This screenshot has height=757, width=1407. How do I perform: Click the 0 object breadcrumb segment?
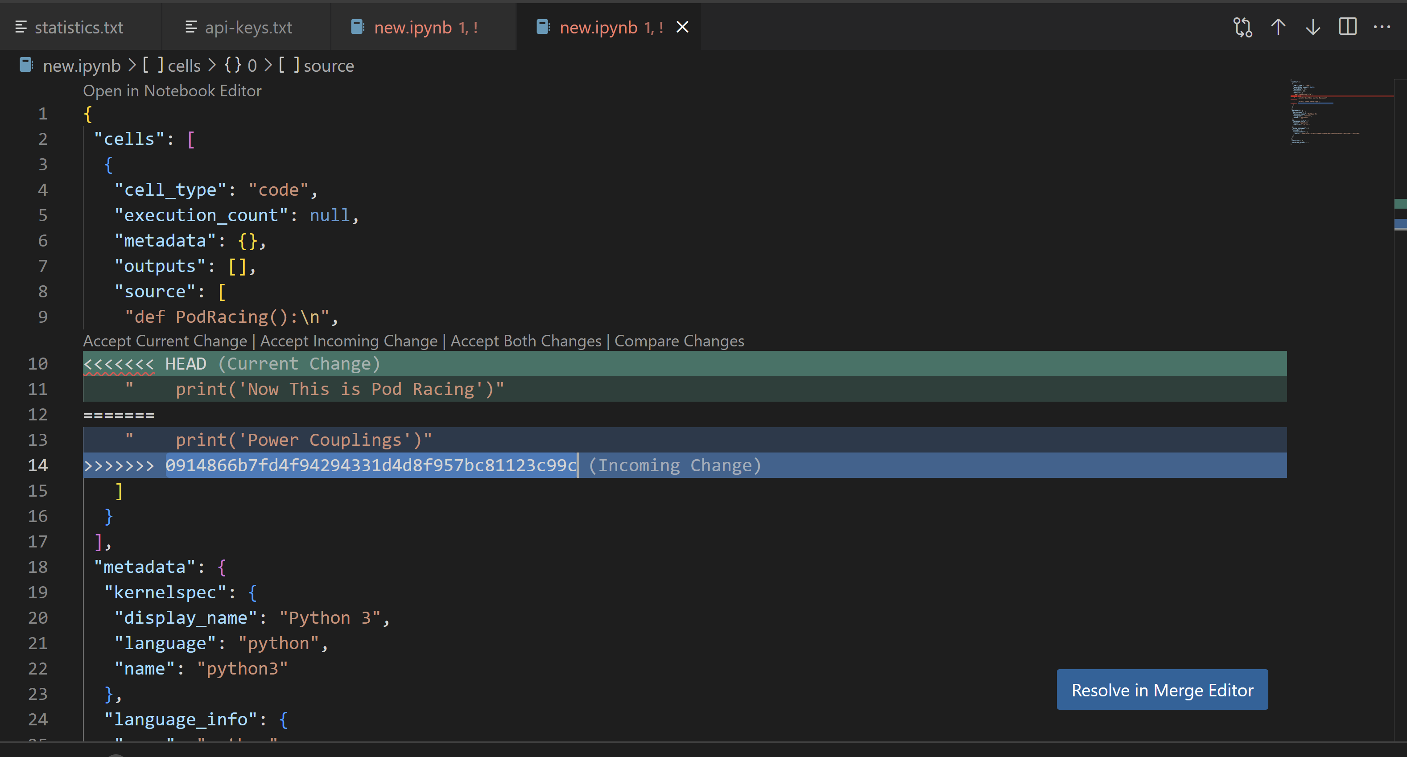click(x=241, y=66)
